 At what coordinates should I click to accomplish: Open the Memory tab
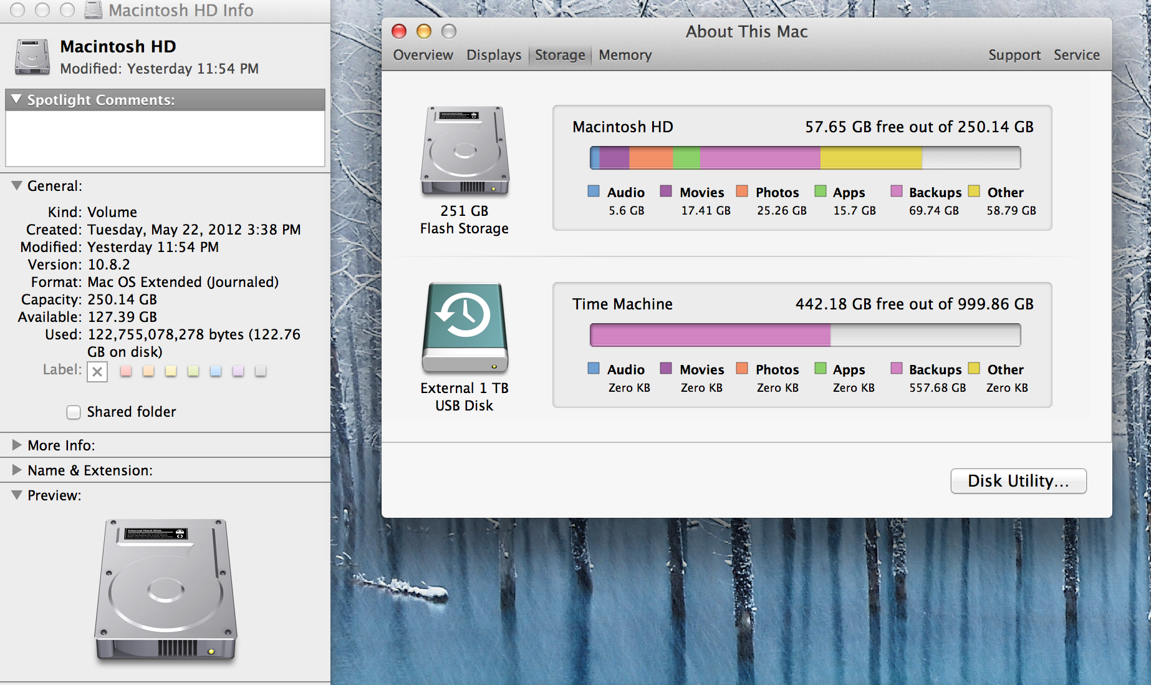(625, 55)
